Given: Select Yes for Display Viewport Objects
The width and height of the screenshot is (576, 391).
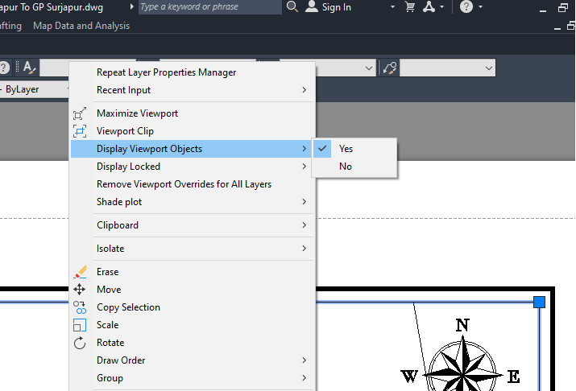Looking at the screenshot, I should (346, 149).
